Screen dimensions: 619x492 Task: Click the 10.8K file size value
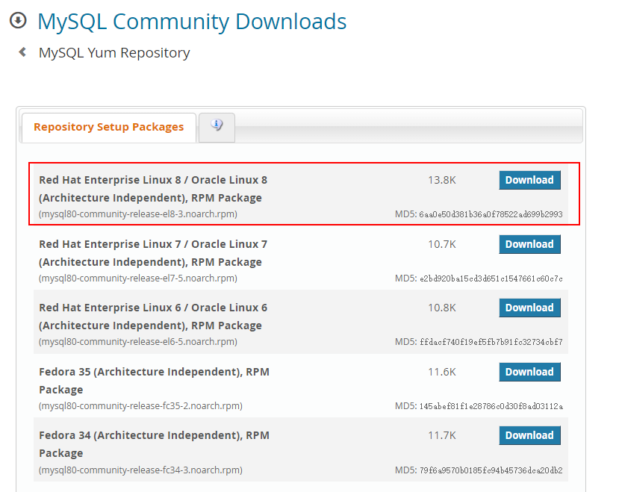(x=442, y=308)
